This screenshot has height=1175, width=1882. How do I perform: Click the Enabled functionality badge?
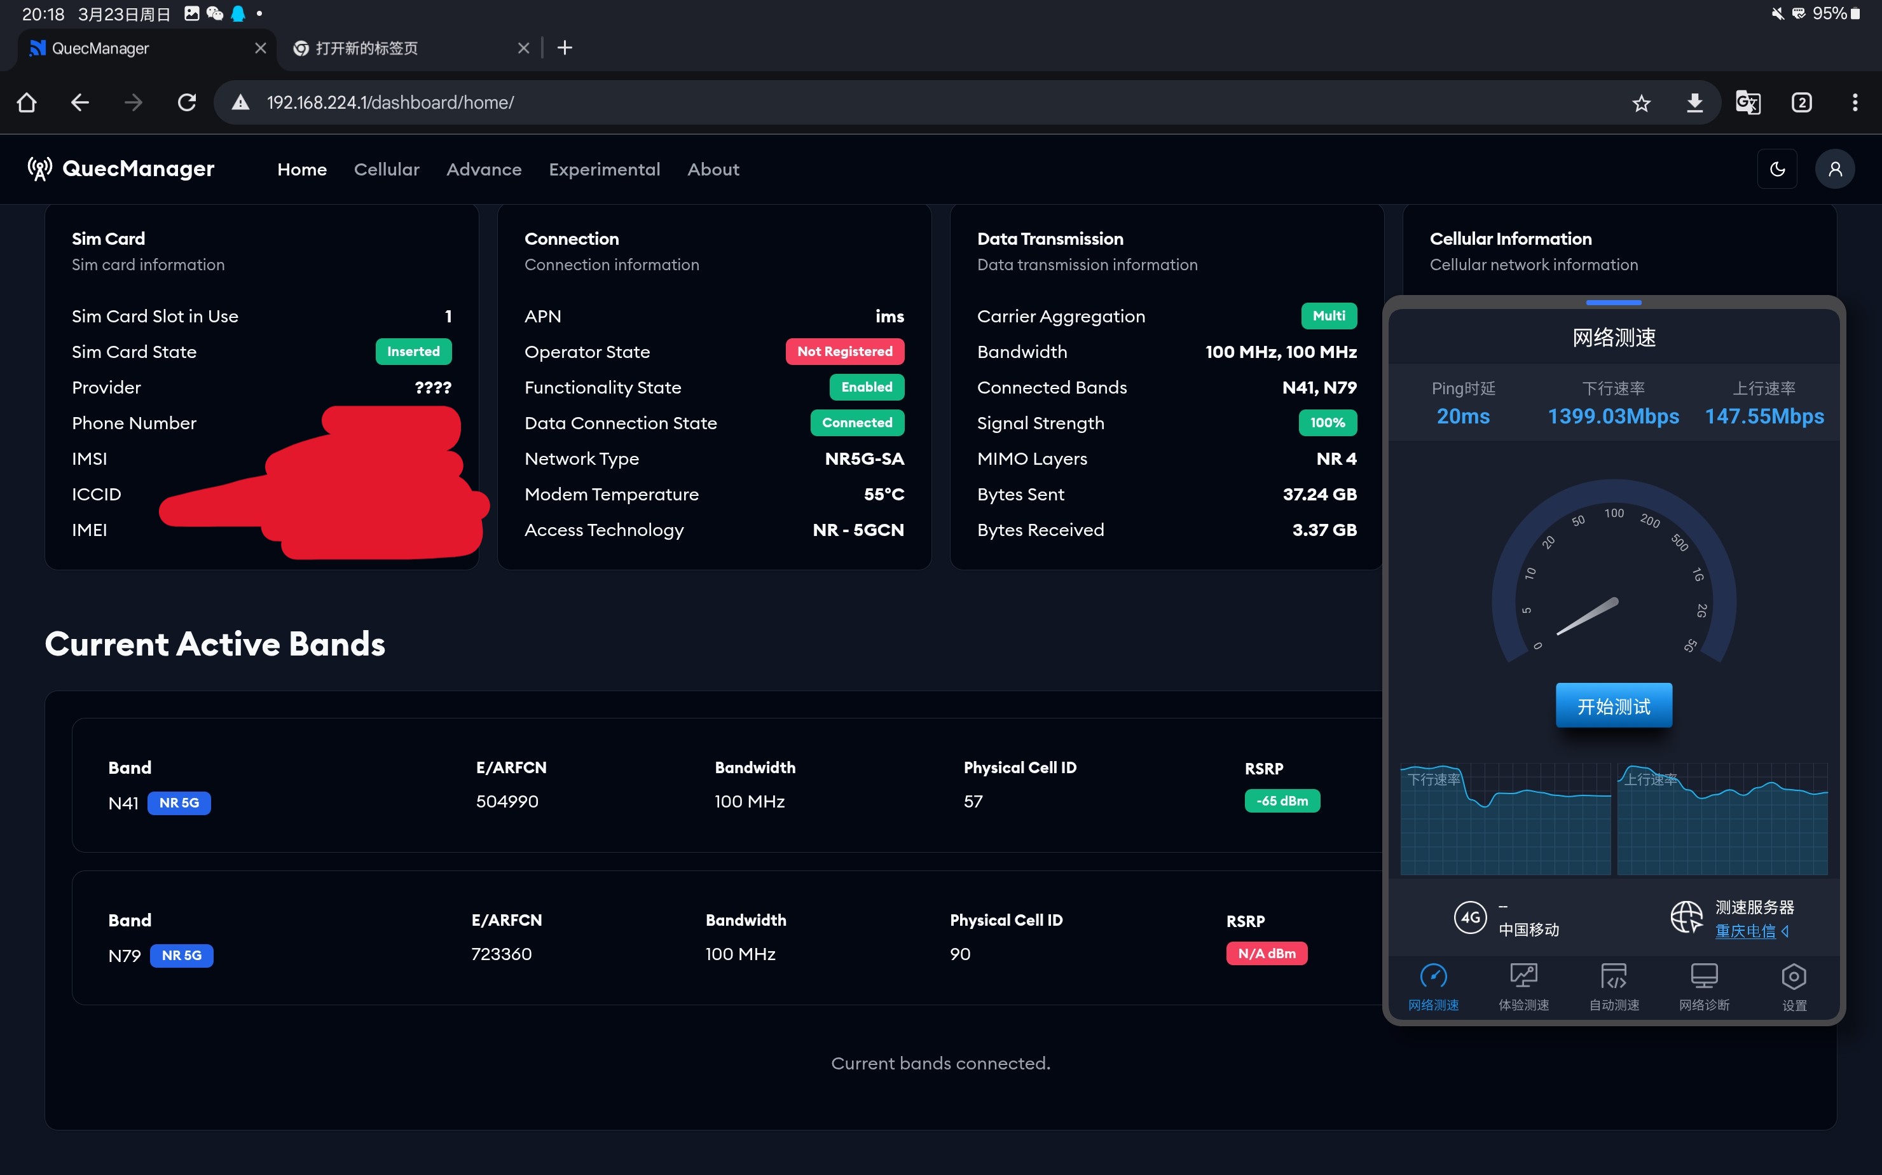click(x=867, y=387)
